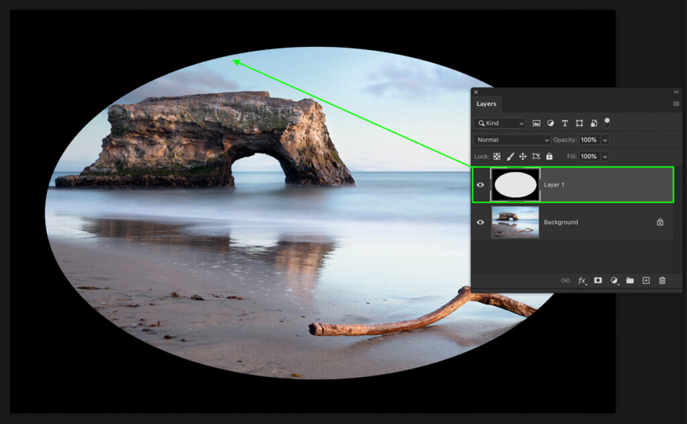Click the Background layer lock icon
The height and width of the screenshot is (424, 687).
pos(660,222)
